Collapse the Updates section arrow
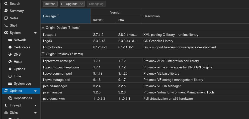This screenshot has width=249, height=119. pos(35,91)
